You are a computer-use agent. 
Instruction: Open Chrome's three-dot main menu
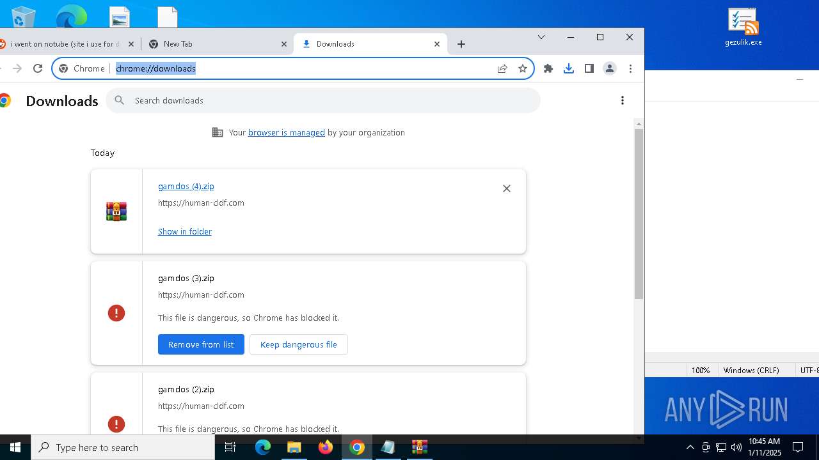[x=630, y=68]
